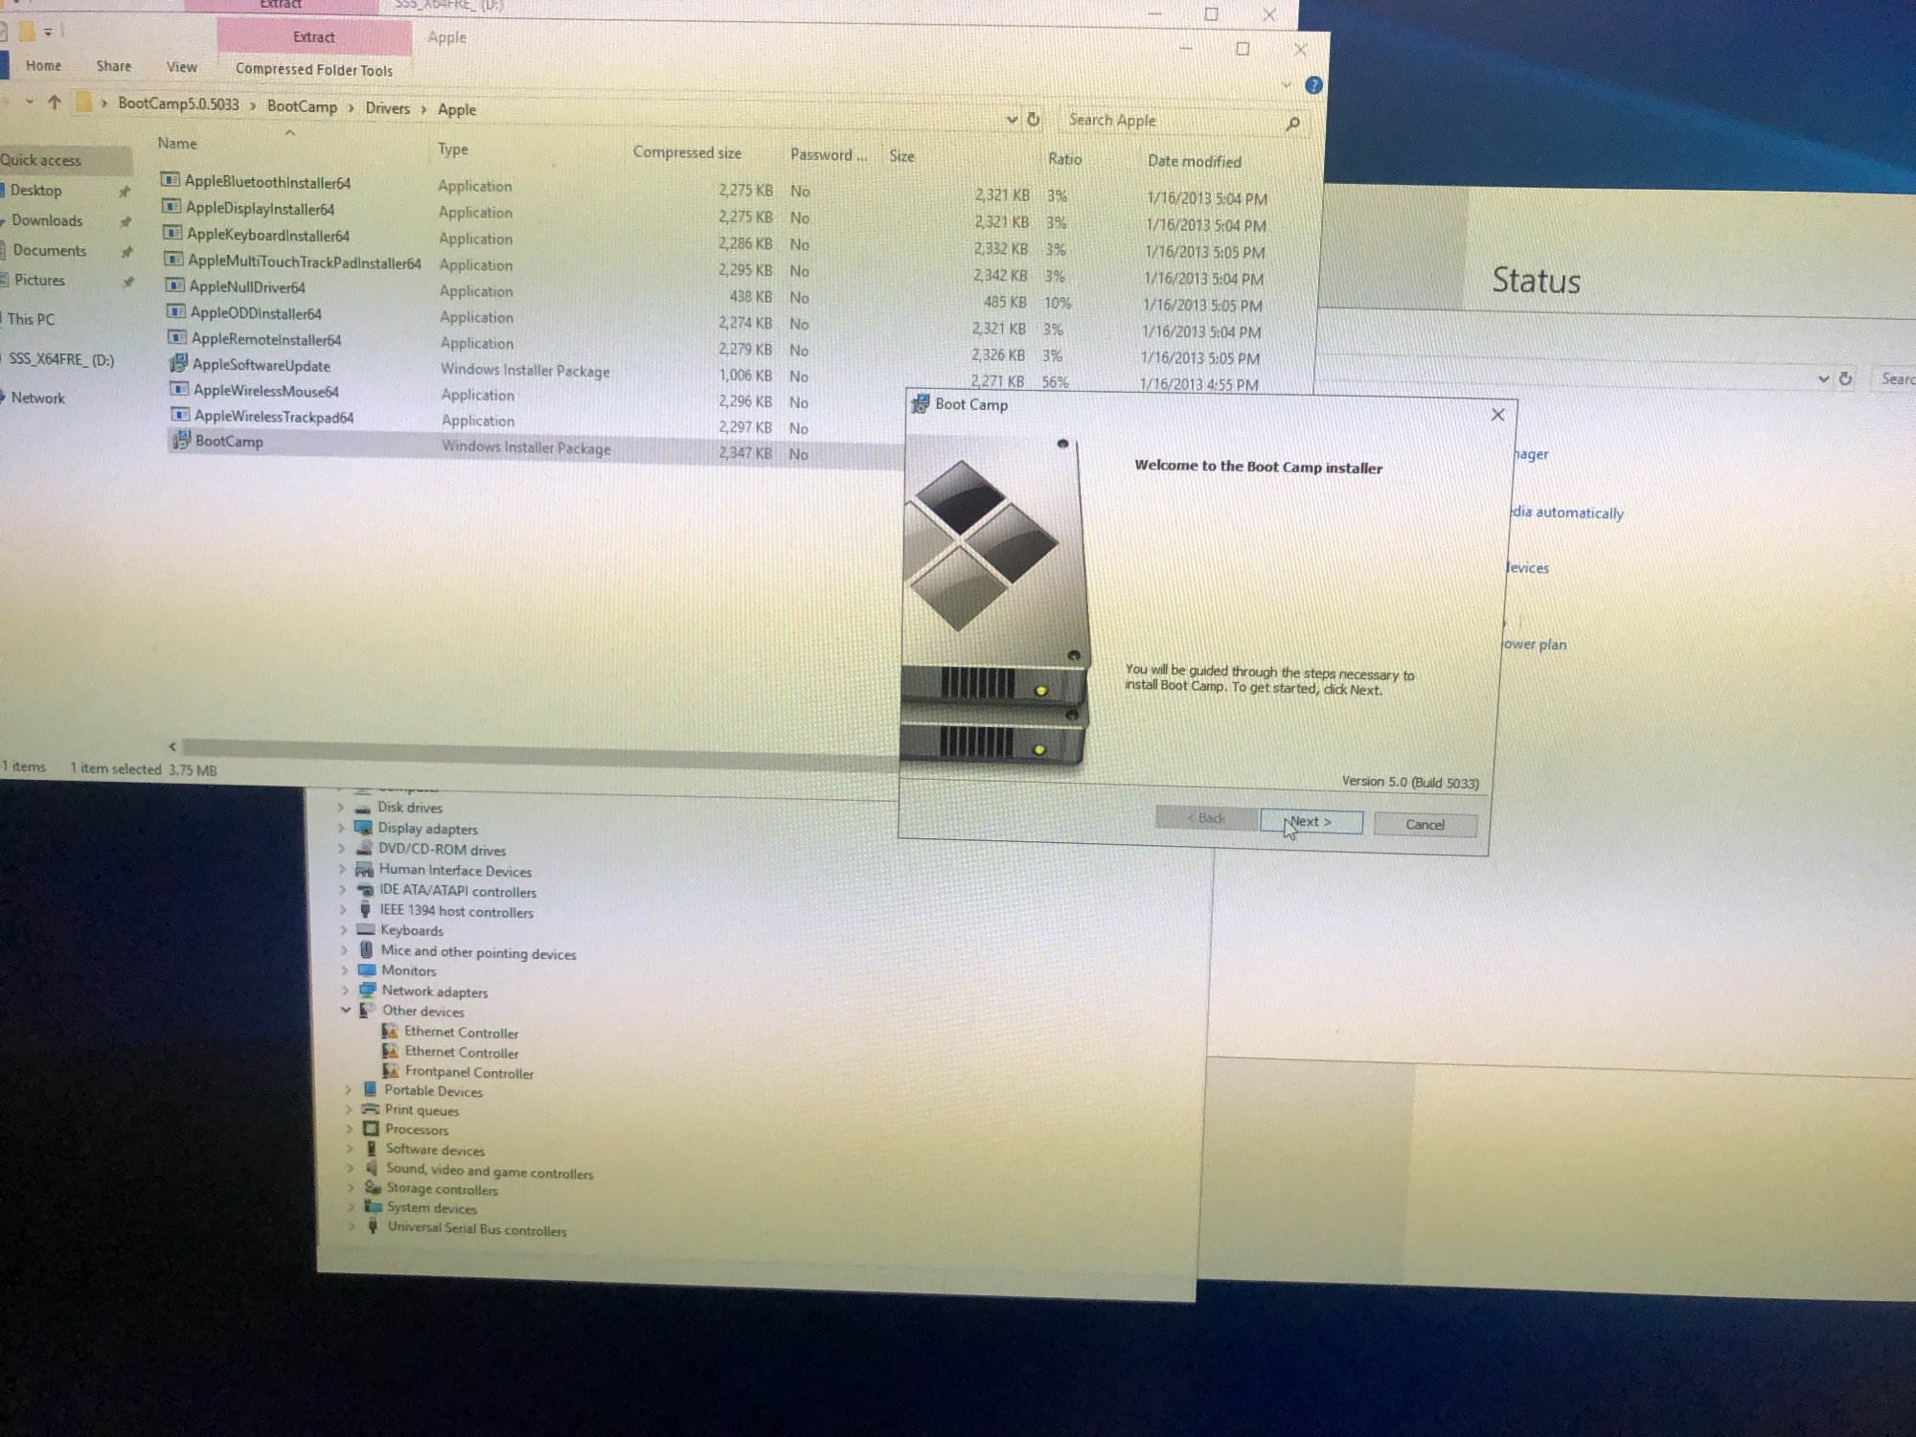Screen dimensions: 1916x1437
Task: Open the address bar history dropdown
Action: click(1012, 120)
